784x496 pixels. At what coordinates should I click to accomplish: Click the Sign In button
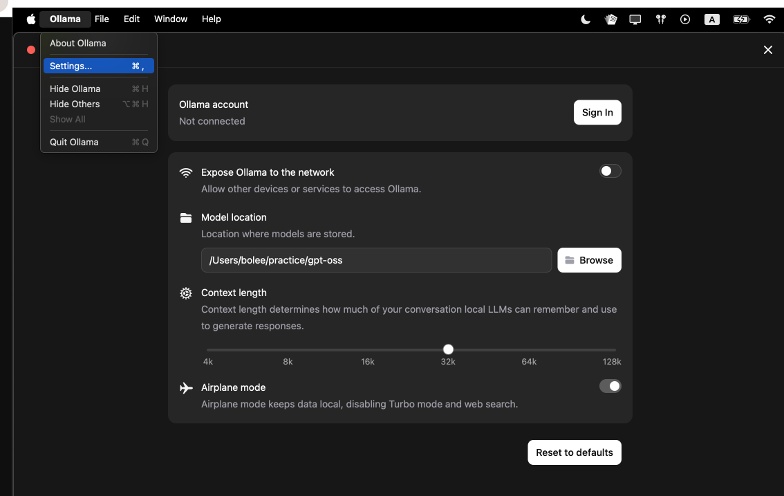(597, 113)
